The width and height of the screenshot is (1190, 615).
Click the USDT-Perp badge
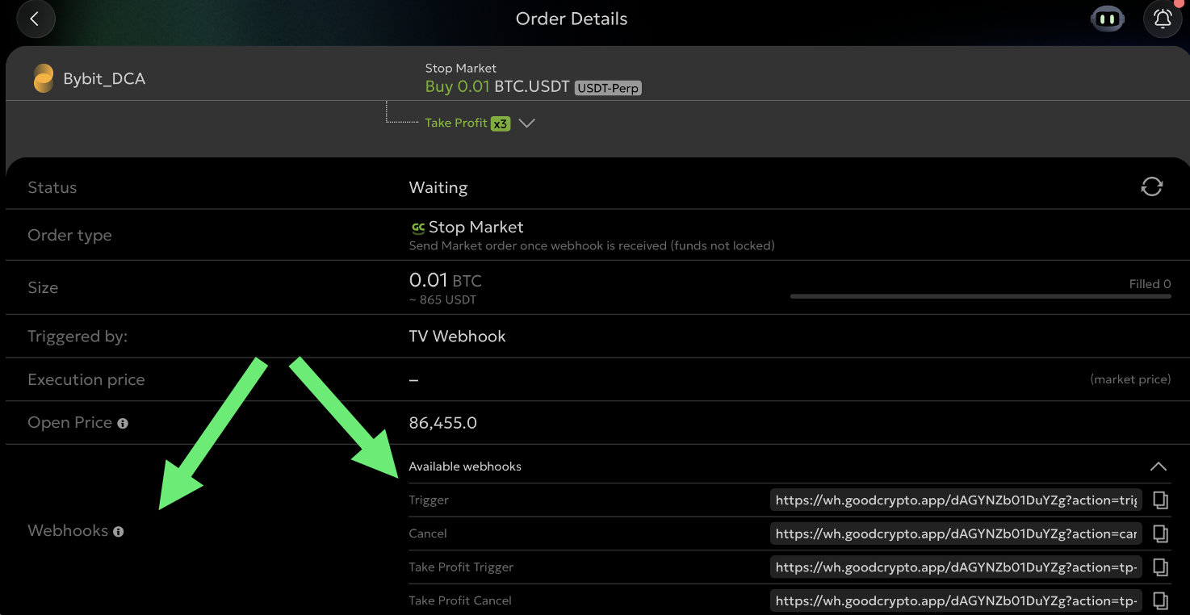608,88
